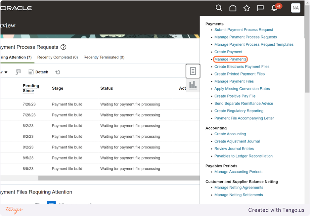Image resolution: width=310 pixels, height=216 pixels.
Task: Click the export-to-spreadsheet table icon
Action: point(18,72)
